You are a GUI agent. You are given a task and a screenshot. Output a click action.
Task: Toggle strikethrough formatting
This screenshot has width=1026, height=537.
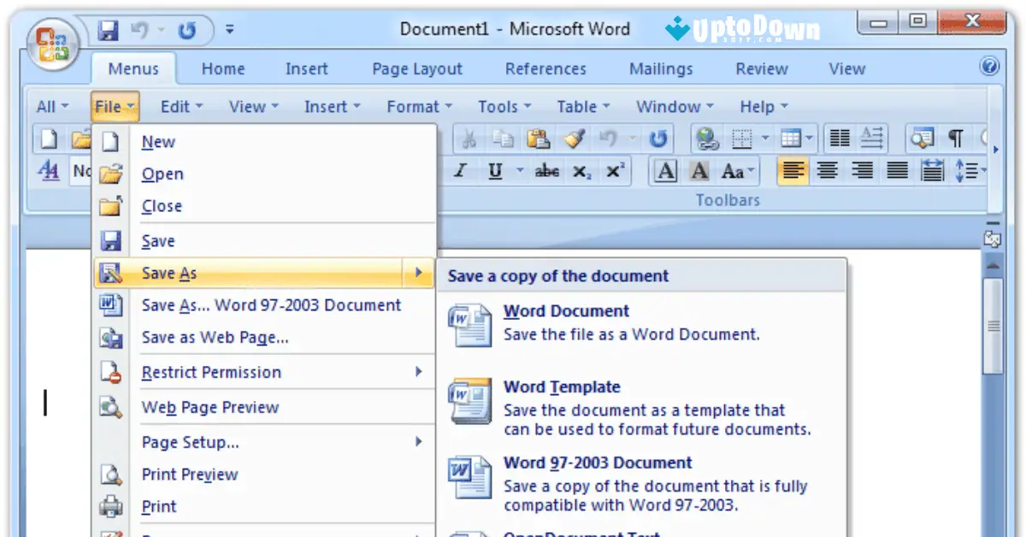click(545, 171)
